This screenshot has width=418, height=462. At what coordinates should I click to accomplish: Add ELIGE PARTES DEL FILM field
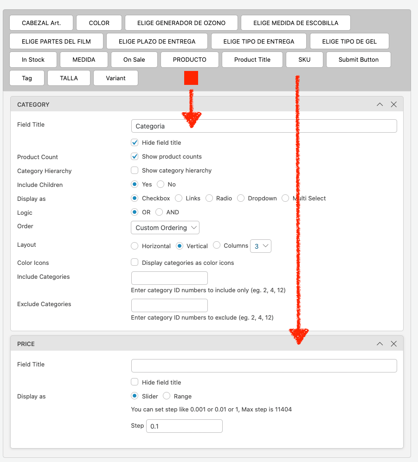coord(56,41)
